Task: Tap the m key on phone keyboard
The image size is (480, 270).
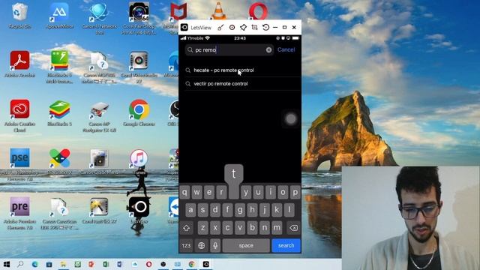Action: click(x=277, y=228)
